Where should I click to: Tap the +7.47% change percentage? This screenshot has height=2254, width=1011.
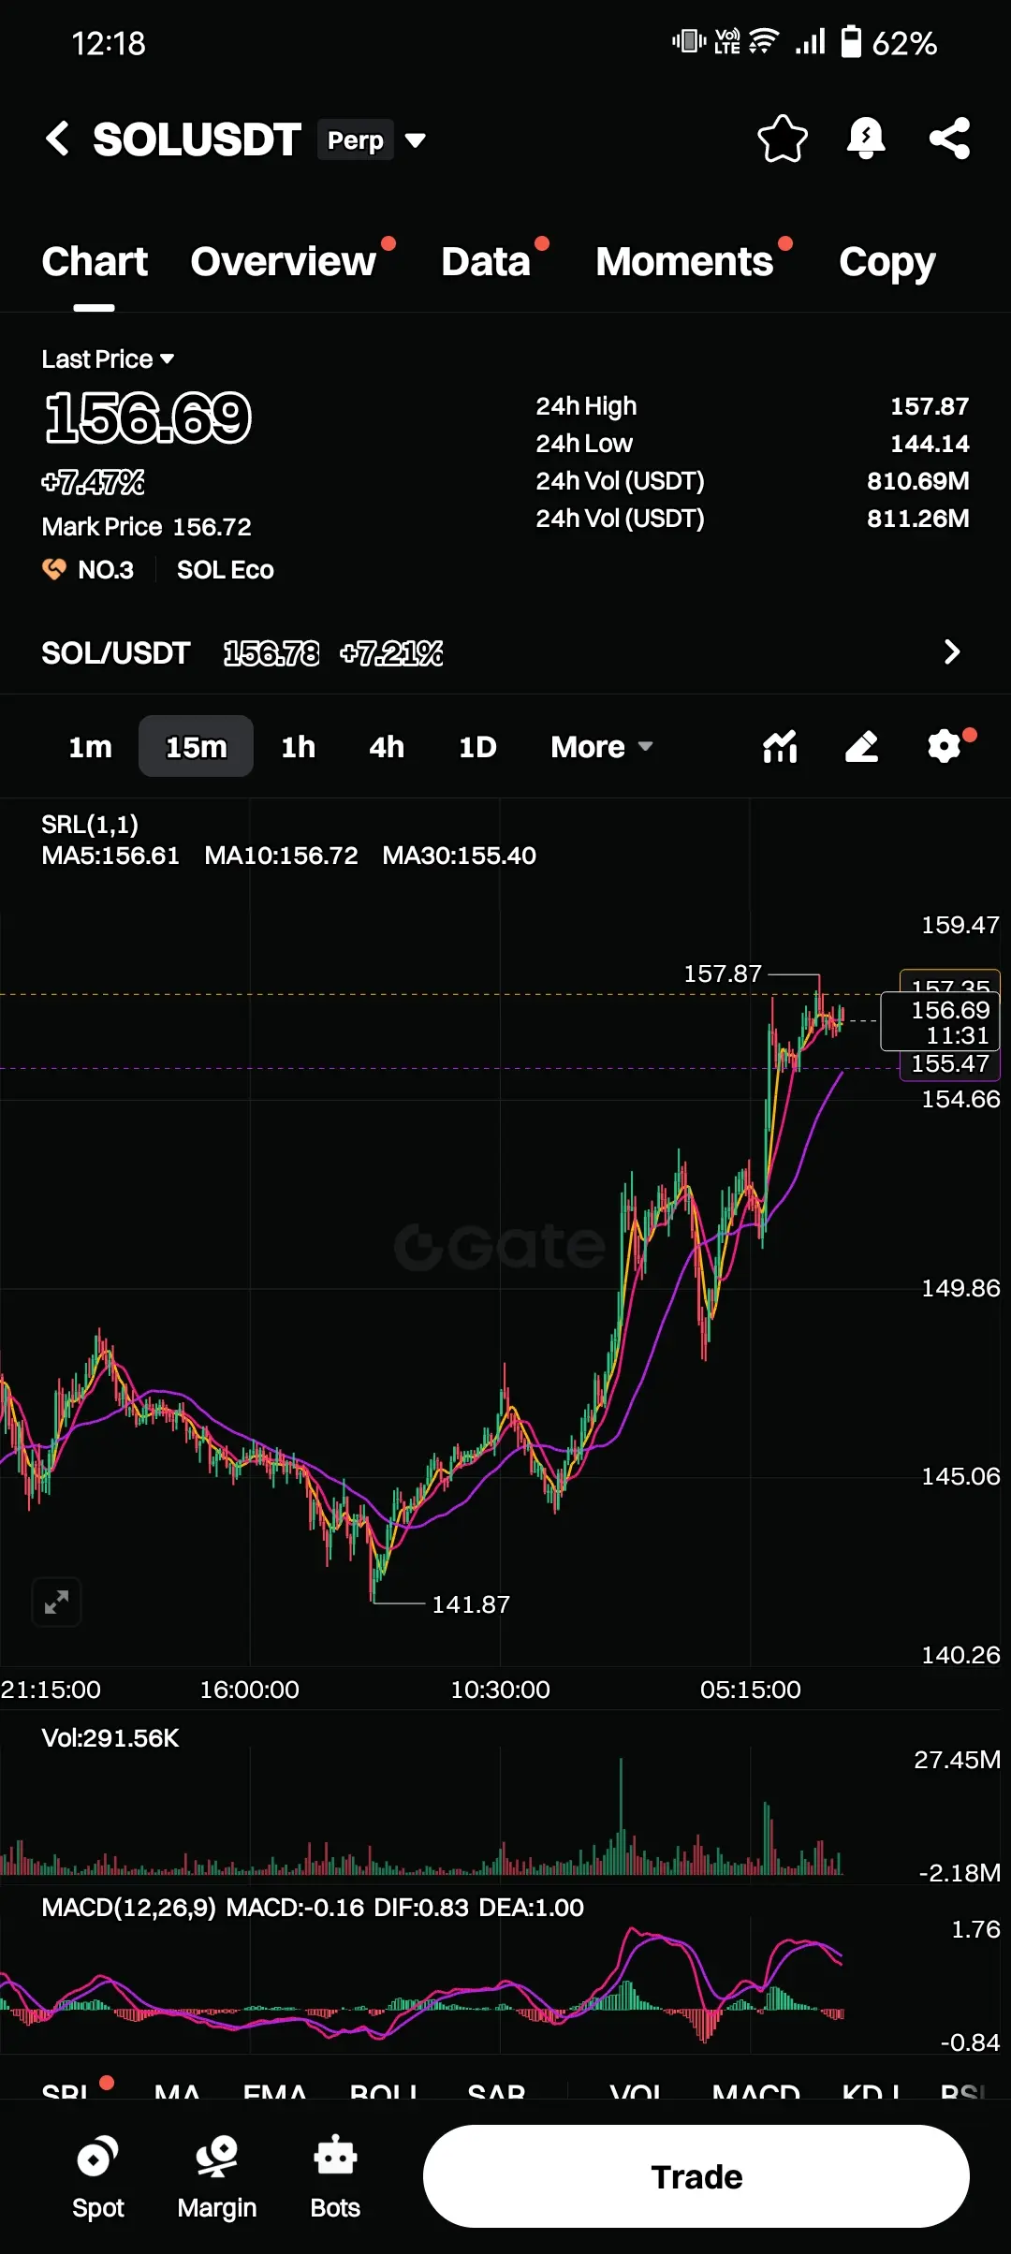tap(94, 482)
